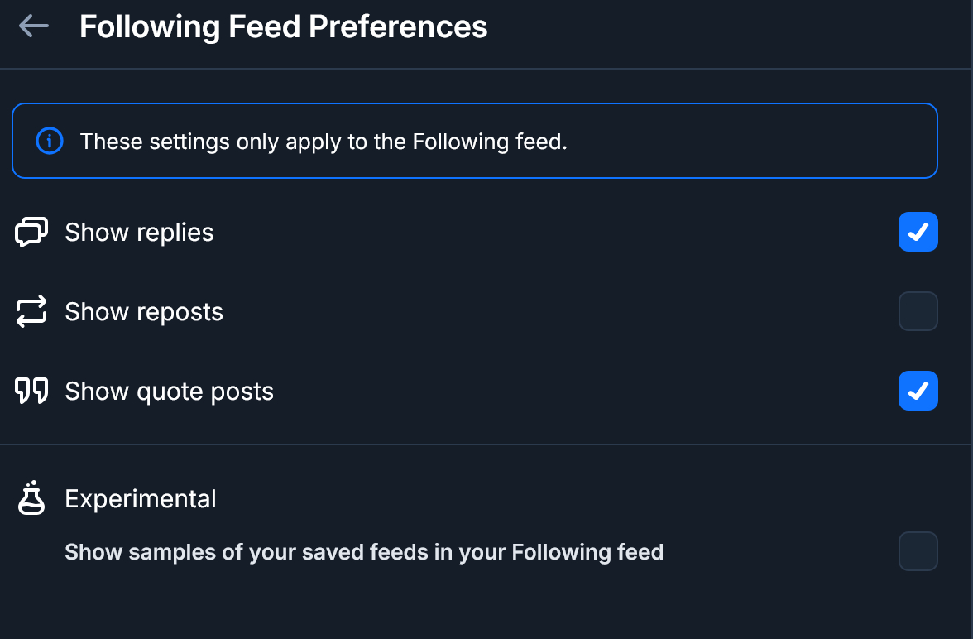Click the speech bubbles replies icon
Viewport: 973px width, 639px height.
click(x=32, y=233)
